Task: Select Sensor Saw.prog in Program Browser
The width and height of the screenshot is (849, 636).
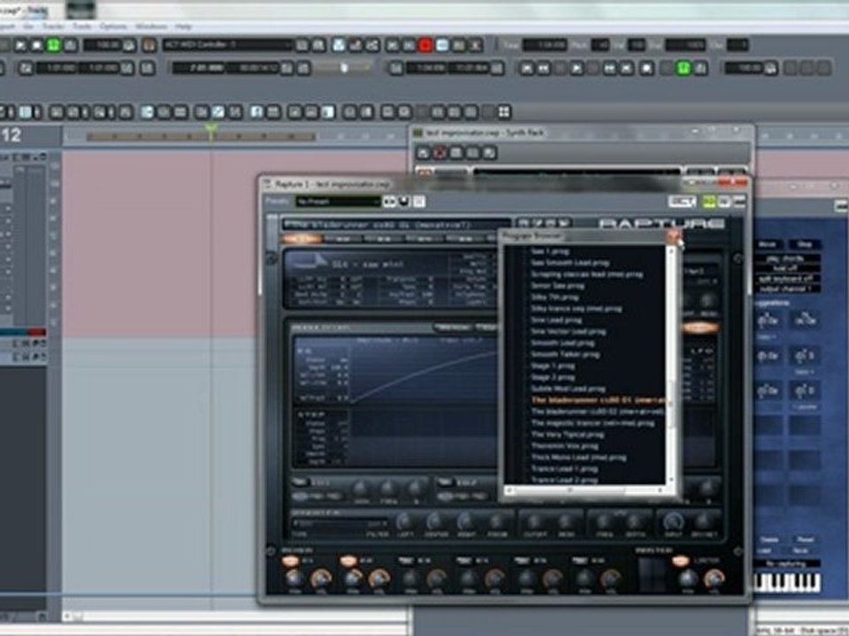Action: click(x=557, y=285)
